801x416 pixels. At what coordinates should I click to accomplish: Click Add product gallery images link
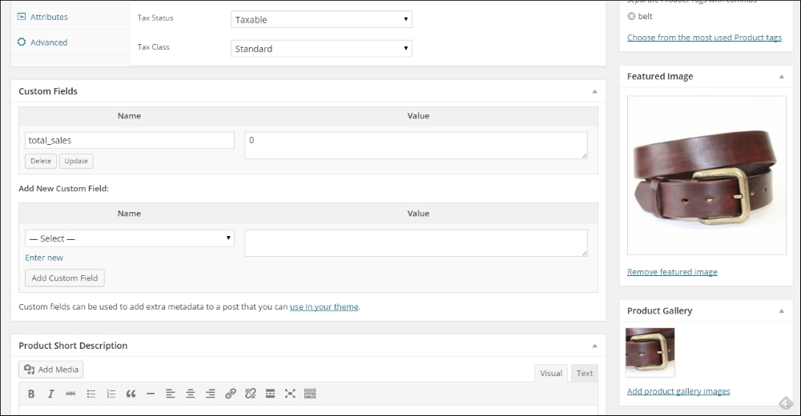[678, 391]
